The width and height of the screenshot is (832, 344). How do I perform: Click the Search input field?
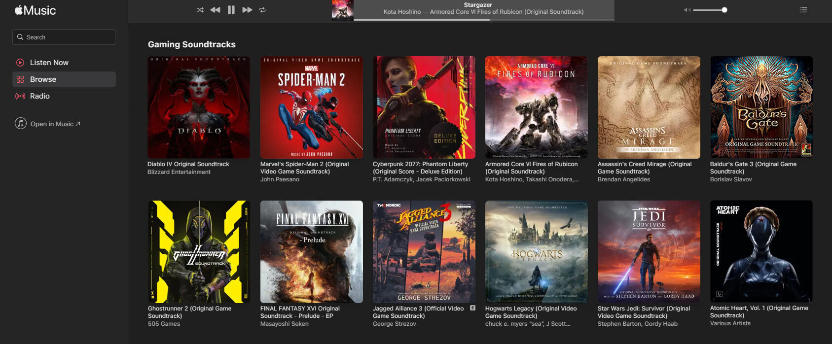pos(64,37)
